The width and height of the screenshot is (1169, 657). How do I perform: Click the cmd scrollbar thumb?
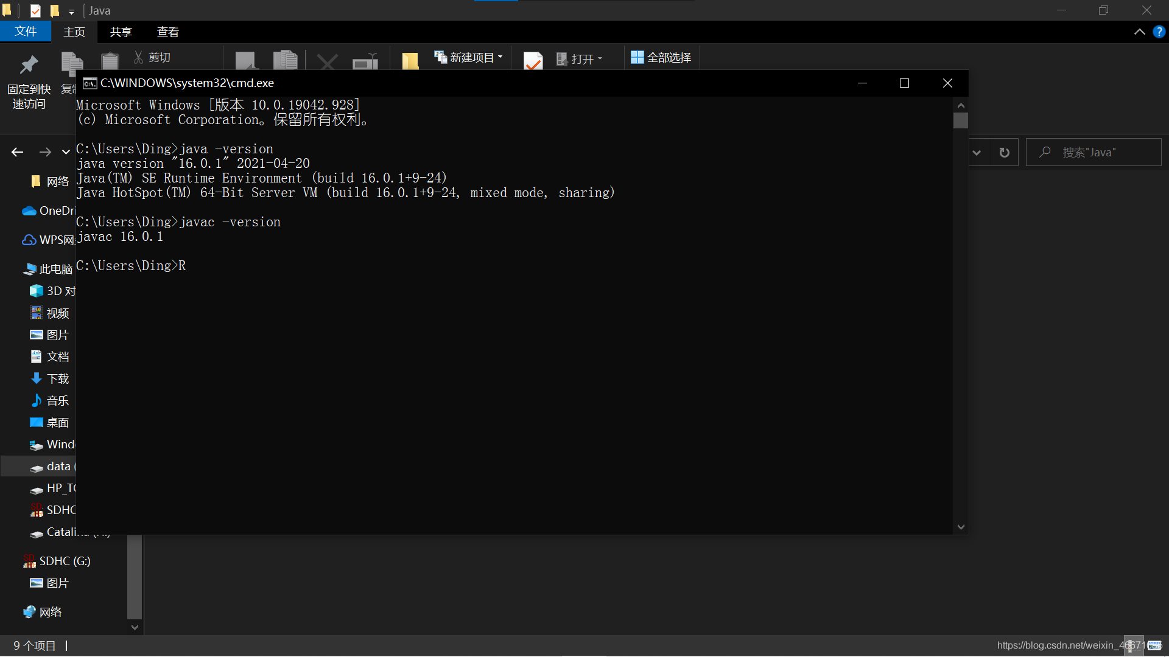coord(961,120)
